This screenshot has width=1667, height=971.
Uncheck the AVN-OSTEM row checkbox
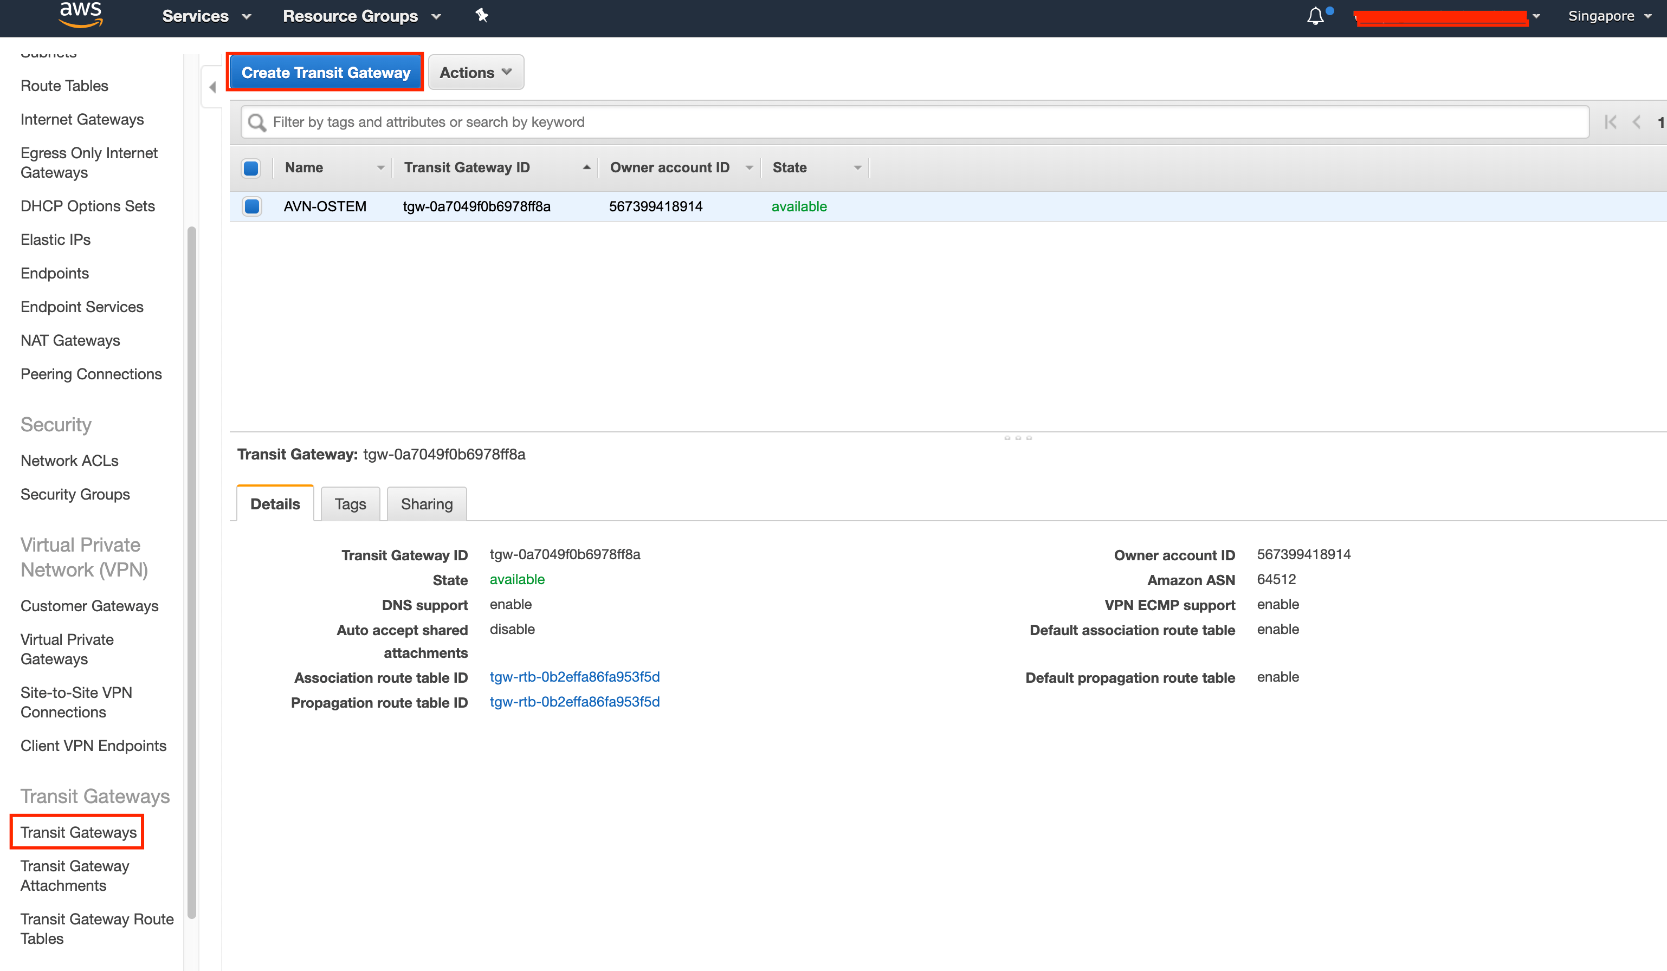tap(251, 206)
